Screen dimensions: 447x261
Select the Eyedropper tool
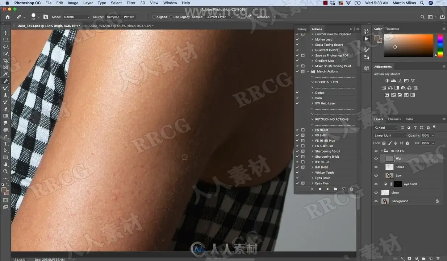(5, 74)
